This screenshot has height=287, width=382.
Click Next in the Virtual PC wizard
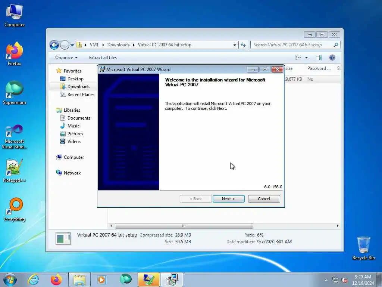click(x=228, y=199)
